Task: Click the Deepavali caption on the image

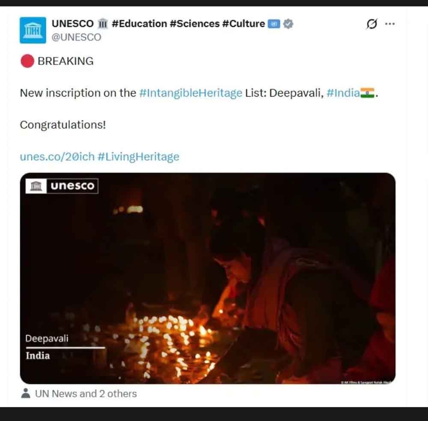Action: click(x=47, y=339)
